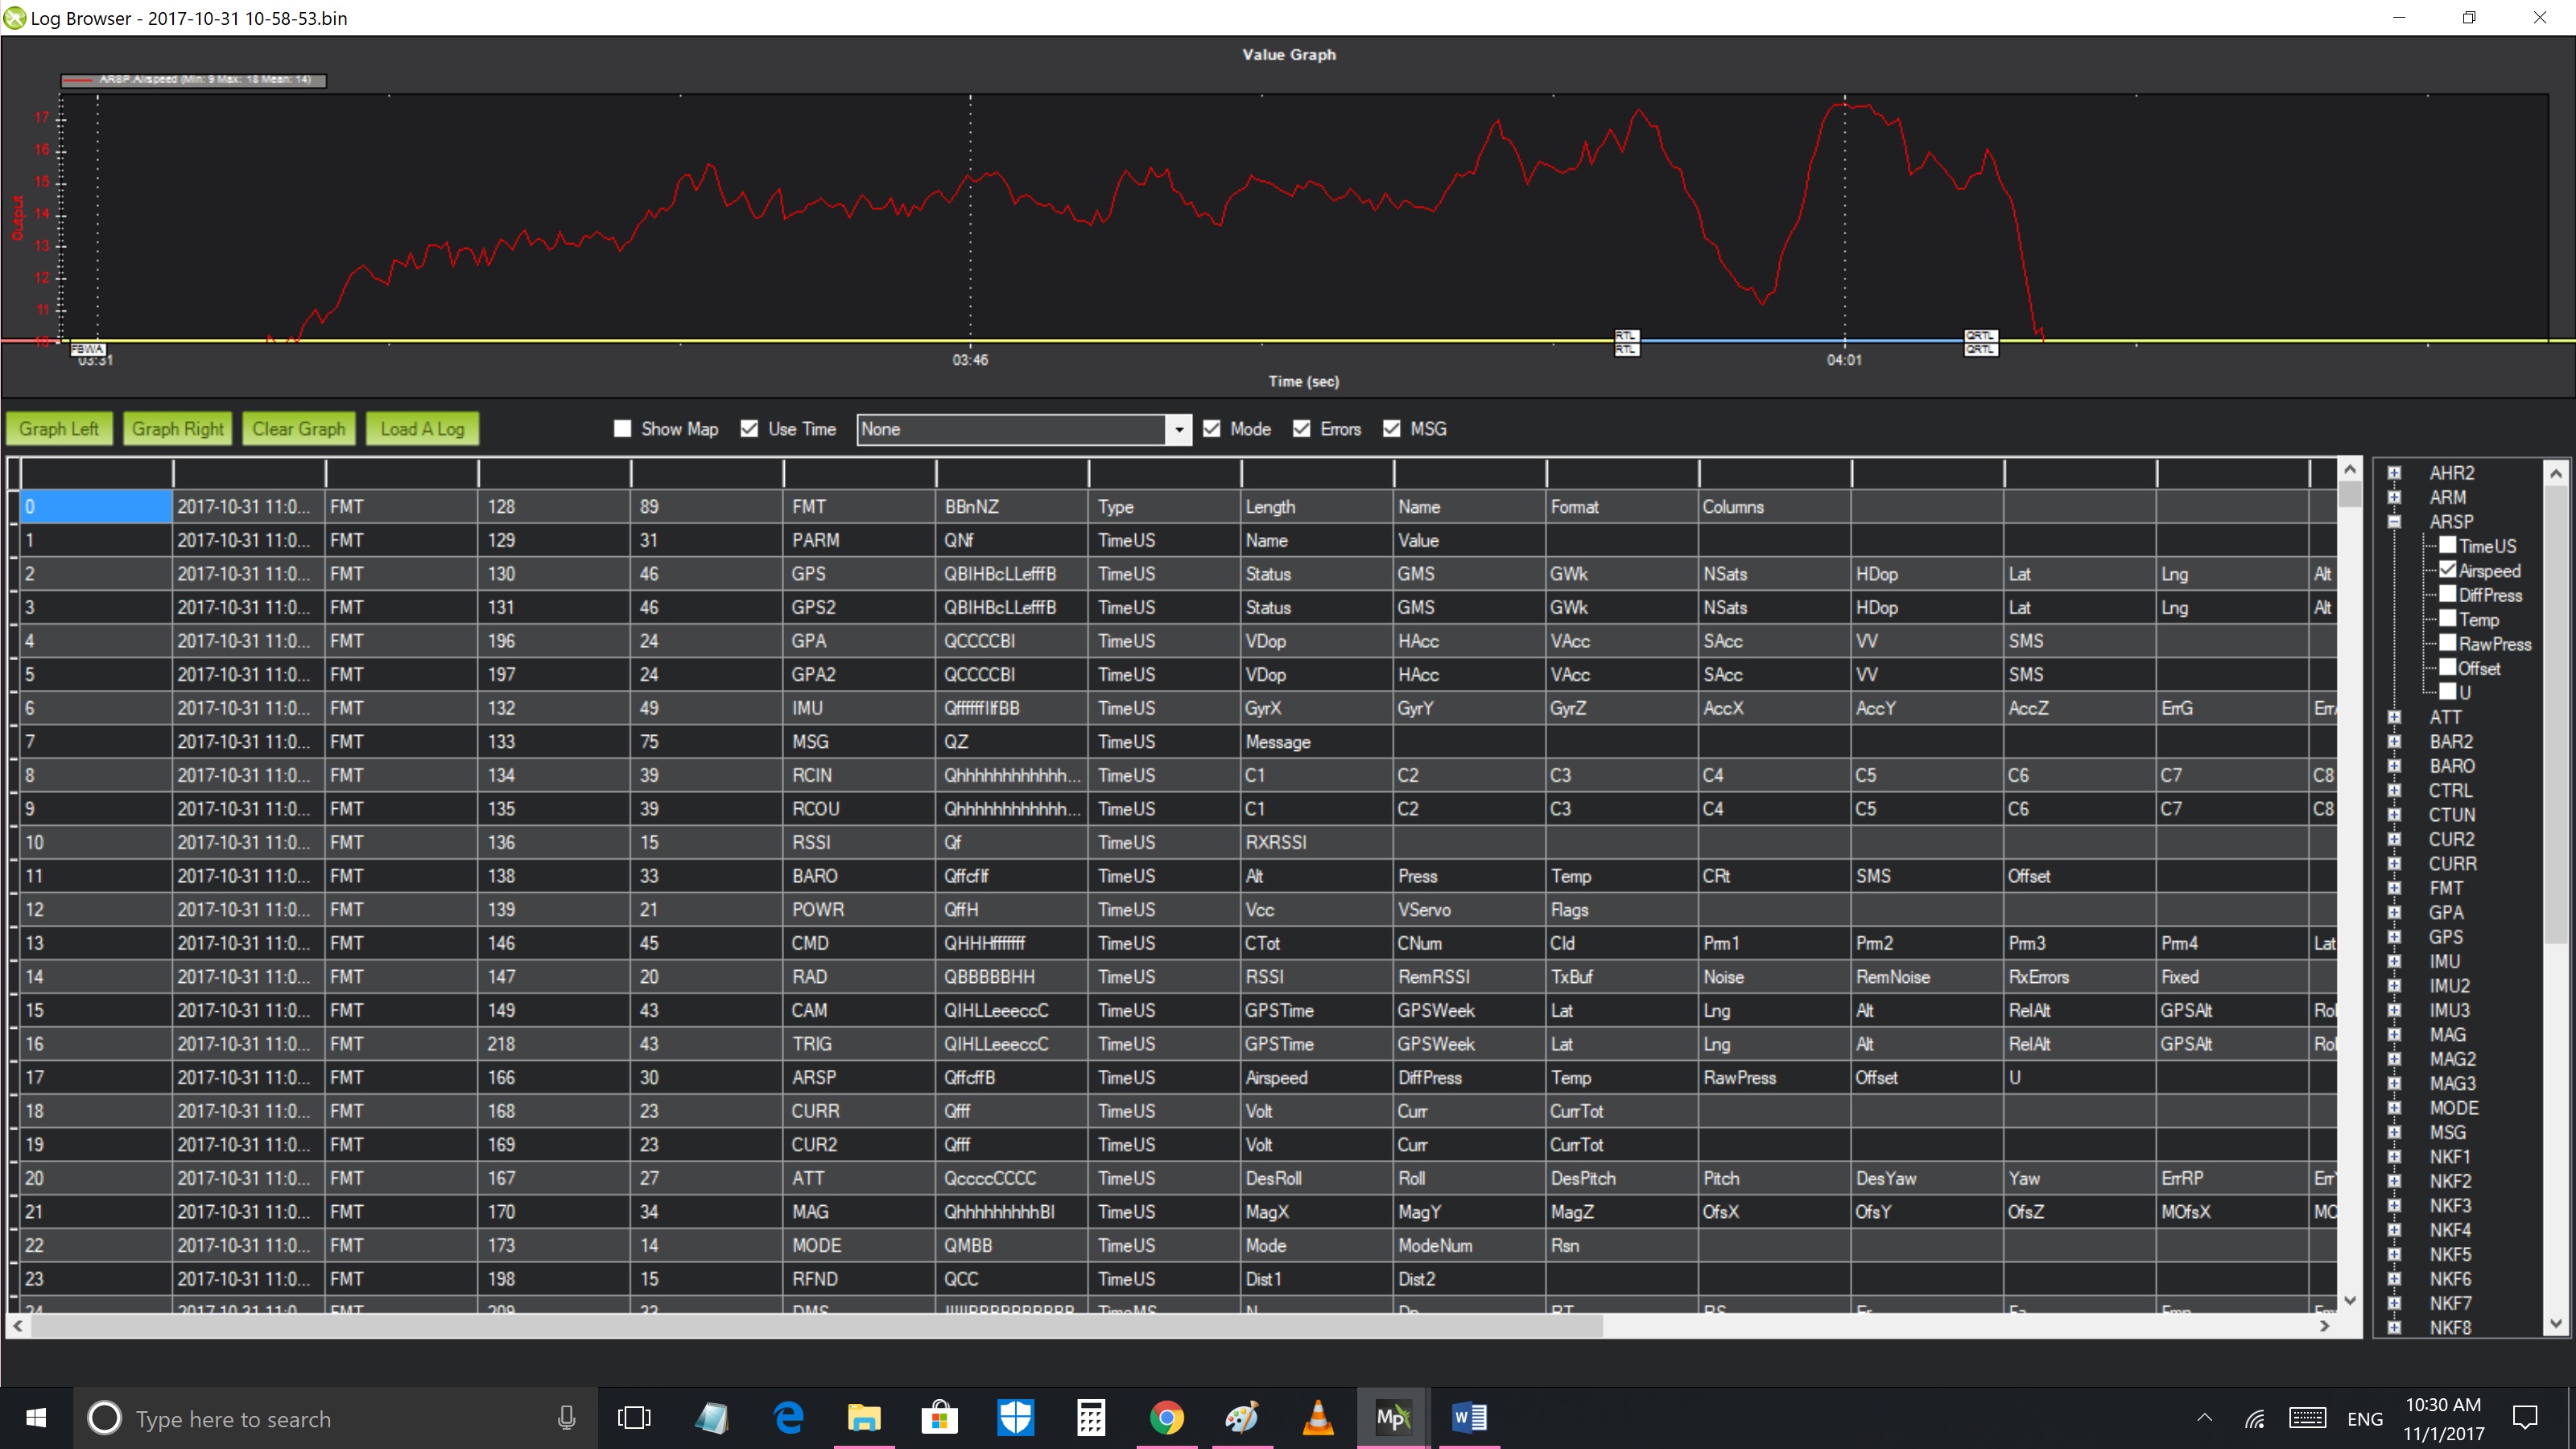This screenshot has width=2576, height=1449.
Task: Open Microsoft Word from taskbar
Action: click(x=1469, y=1417)
